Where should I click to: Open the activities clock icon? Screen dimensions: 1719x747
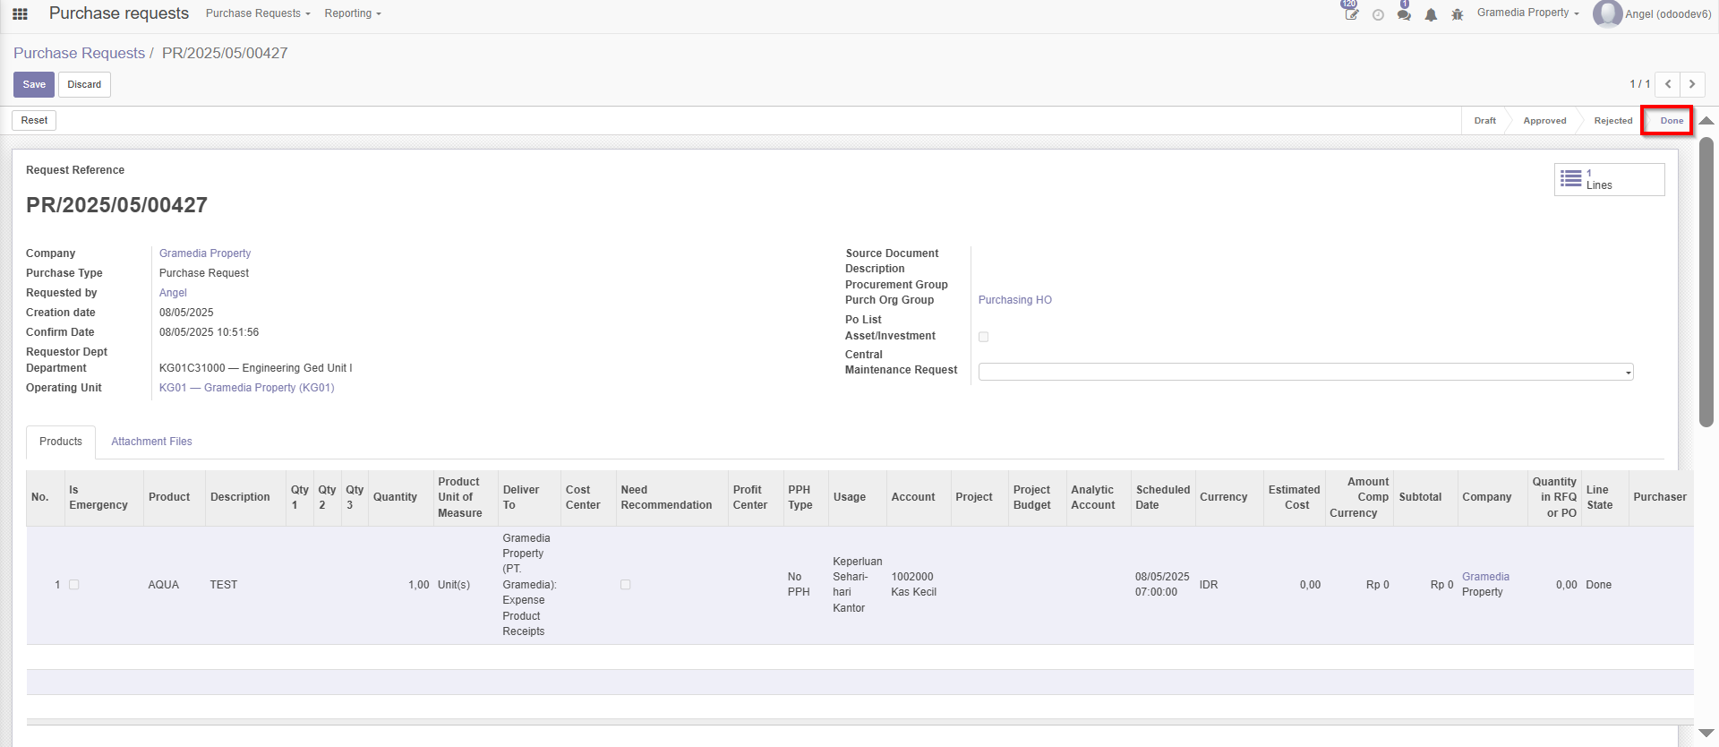1378,14
